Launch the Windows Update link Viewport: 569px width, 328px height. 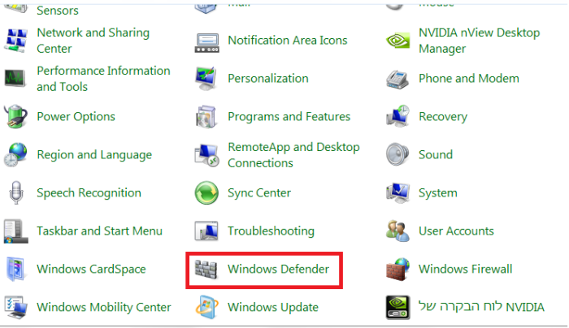[x=273, y=308]
